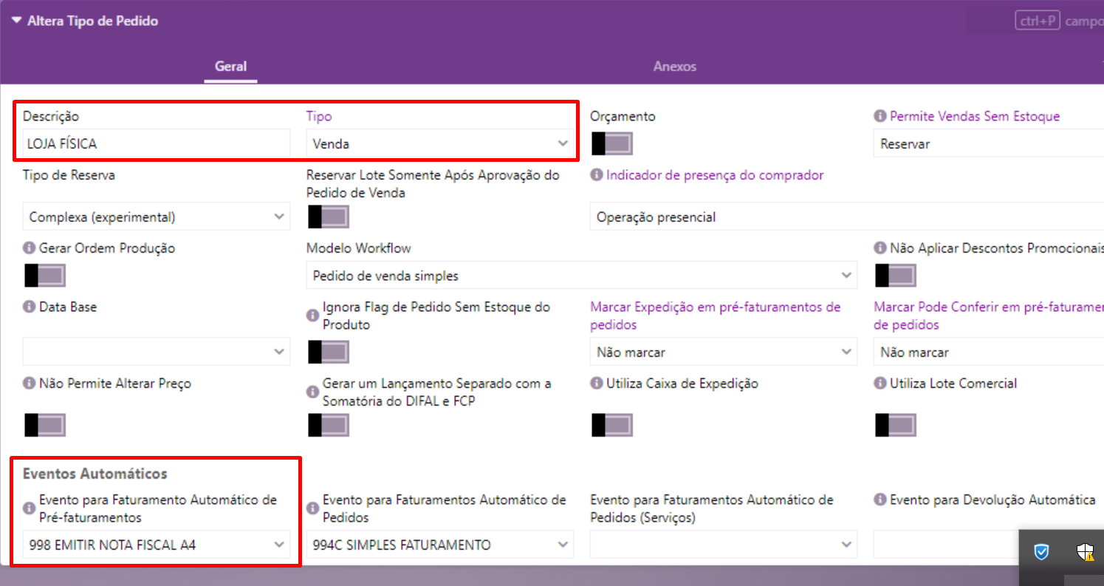The height and width of the screenshot is (586, 1104).
Task: Toggle Ignora Flag de Pedido Sem Estoque switch
Action: coord(329,352)
